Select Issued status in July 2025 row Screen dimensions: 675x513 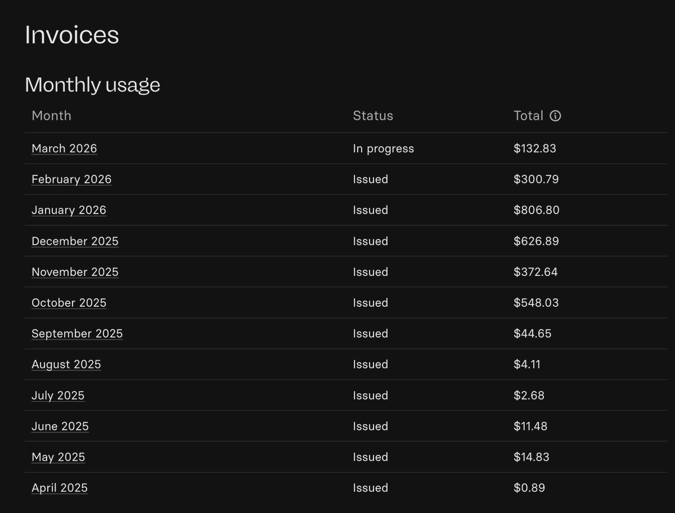(371, 396)
